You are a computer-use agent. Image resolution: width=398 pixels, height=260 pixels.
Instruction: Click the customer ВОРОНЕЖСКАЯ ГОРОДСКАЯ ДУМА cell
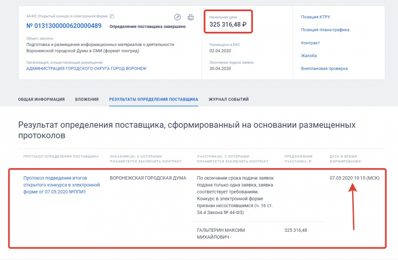pos(148,178)
